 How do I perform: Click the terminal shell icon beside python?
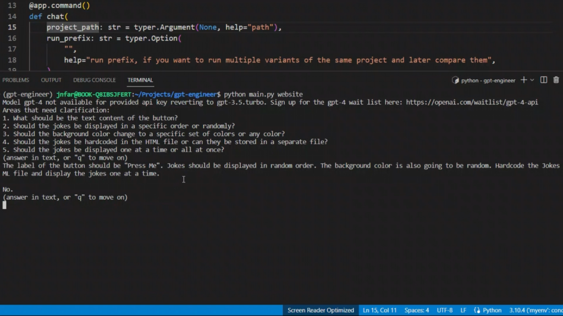point(455,80)
